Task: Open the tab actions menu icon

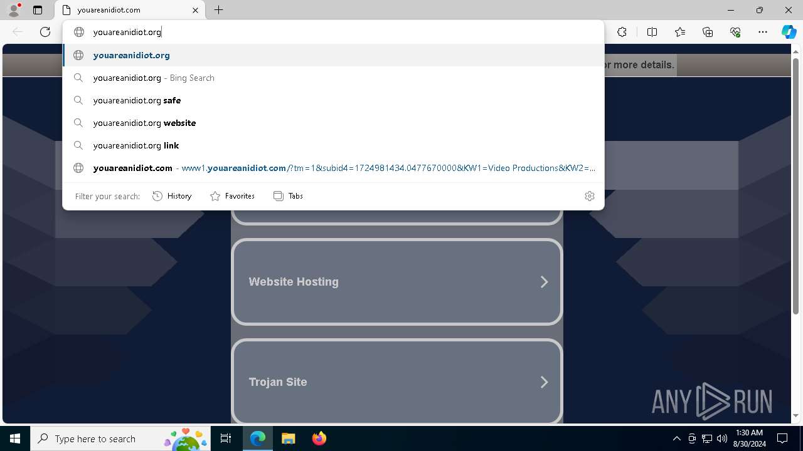Action: point(38,10)
